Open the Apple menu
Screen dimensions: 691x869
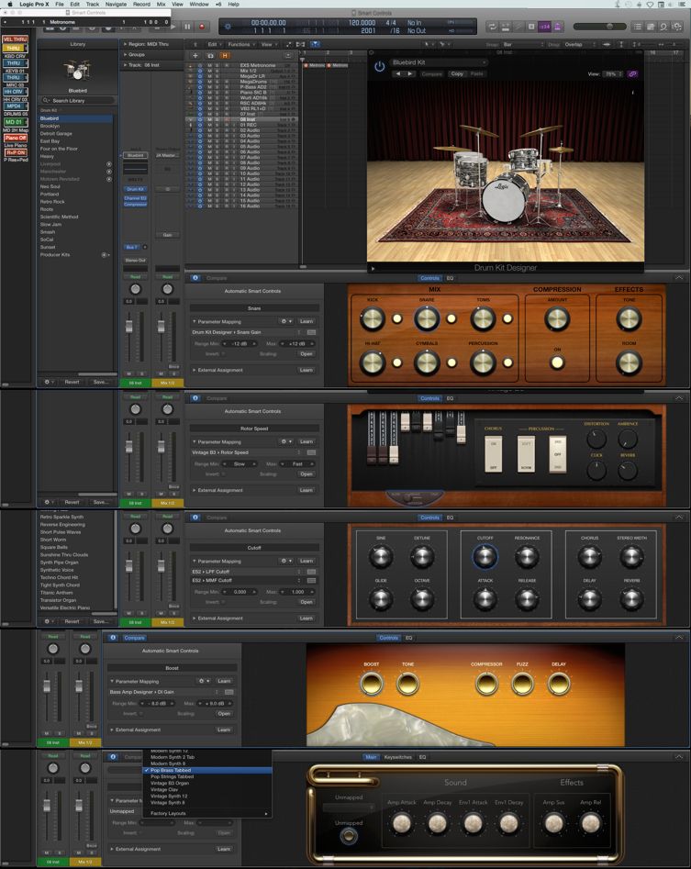(x=8, y=4)
